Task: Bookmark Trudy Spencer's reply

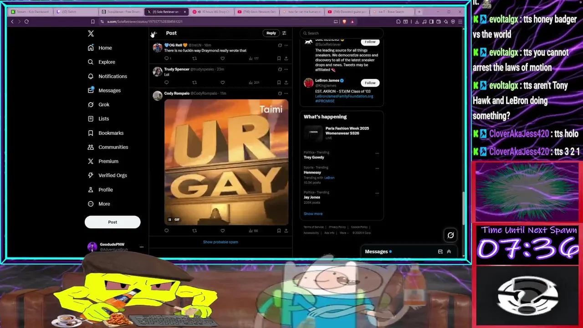Action: click(x=279, y=82)
